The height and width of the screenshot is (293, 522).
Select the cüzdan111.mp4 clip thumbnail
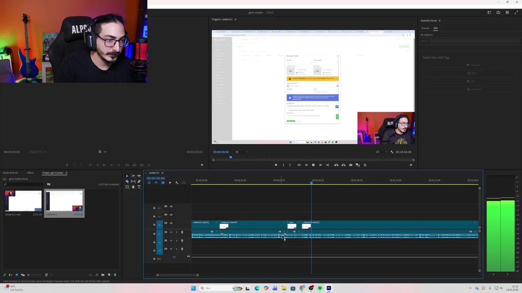pyautogui.click(x=23, y=201)
